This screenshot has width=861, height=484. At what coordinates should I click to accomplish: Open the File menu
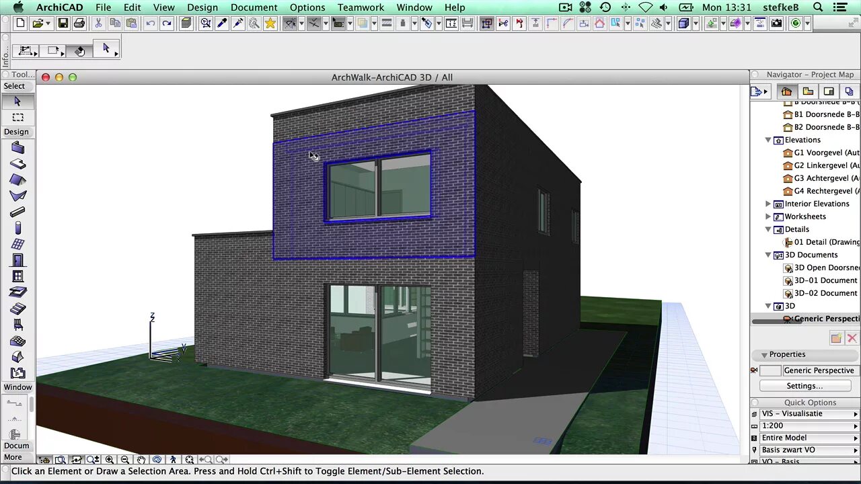coord(104,7)
